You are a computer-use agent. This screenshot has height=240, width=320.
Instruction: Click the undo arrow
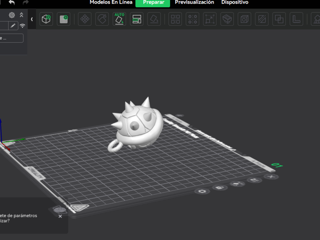coord(12,2)
